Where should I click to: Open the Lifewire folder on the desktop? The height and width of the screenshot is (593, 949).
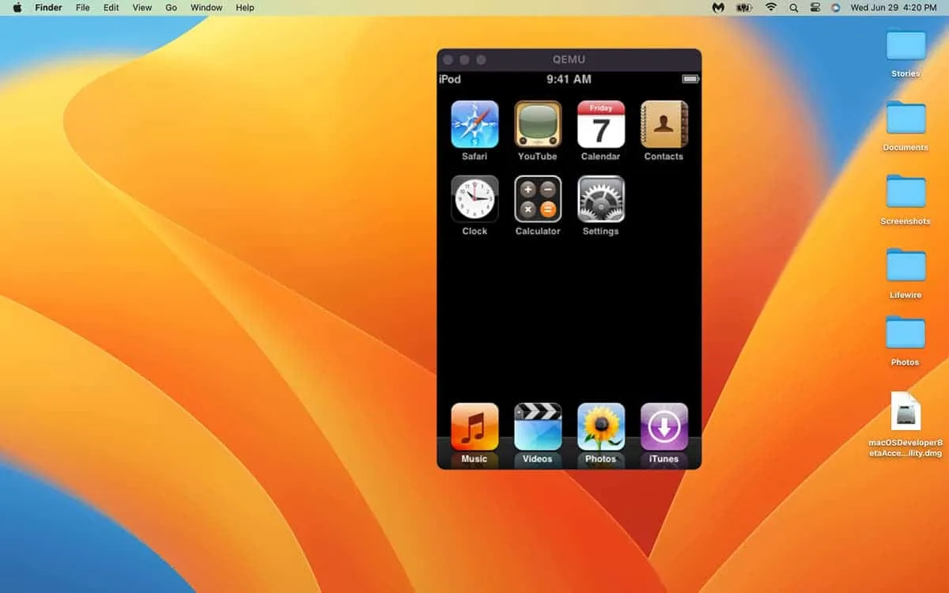pyautogui.click(x=905, y=267)
